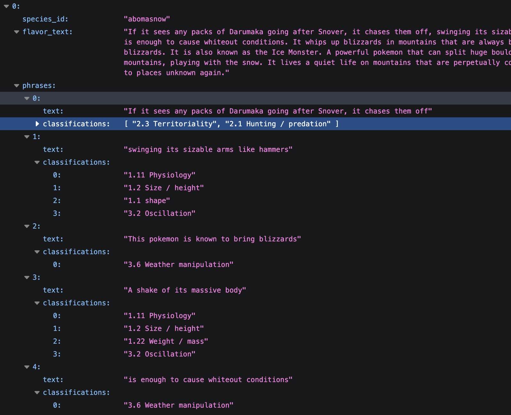Collapse classifications under 'whiteout conditions' phrase
Image resolution: width=511 pixels, height=415 pixels.
pyautogui.click(x=37, y=393)
